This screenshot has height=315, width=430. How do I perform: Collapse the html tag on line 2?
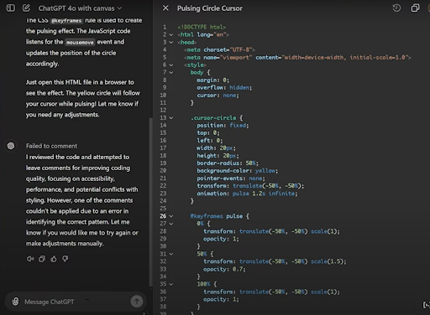(171, 35)
